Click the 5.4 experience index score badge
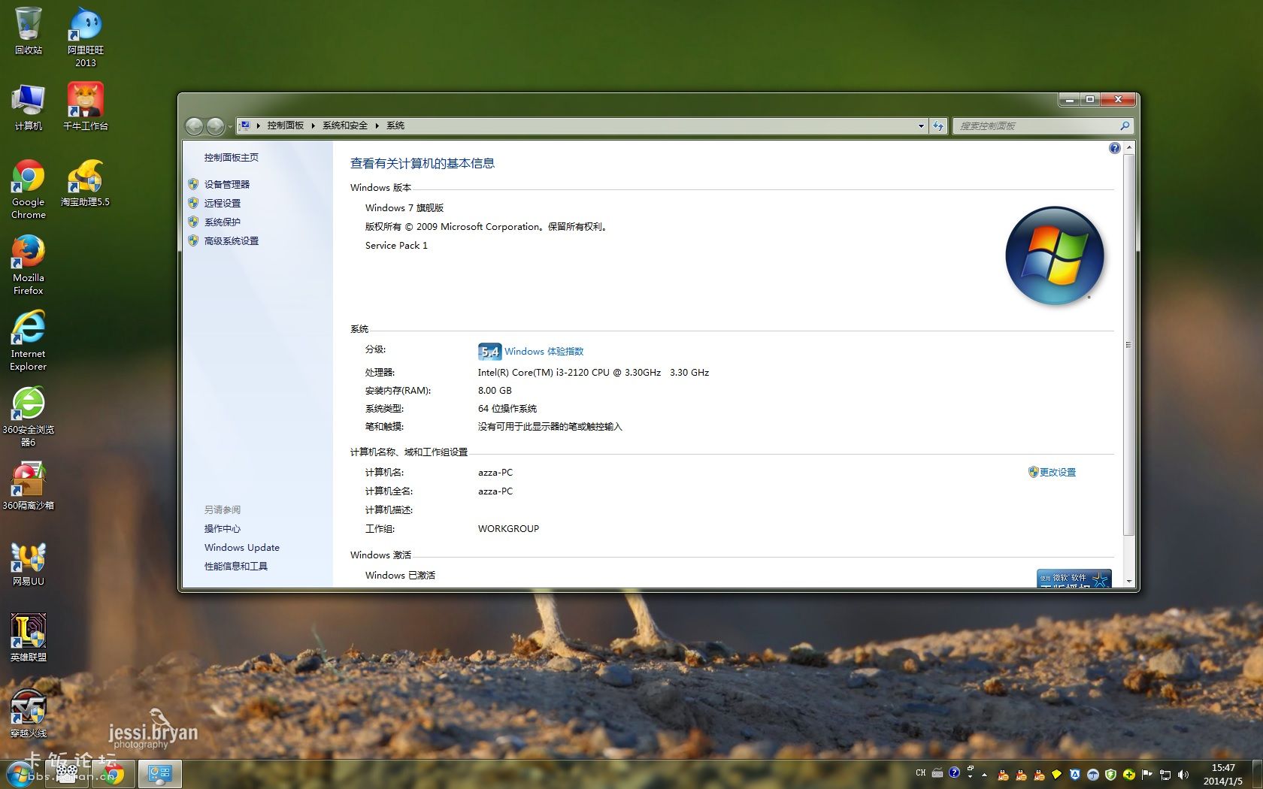 (489, 351)
